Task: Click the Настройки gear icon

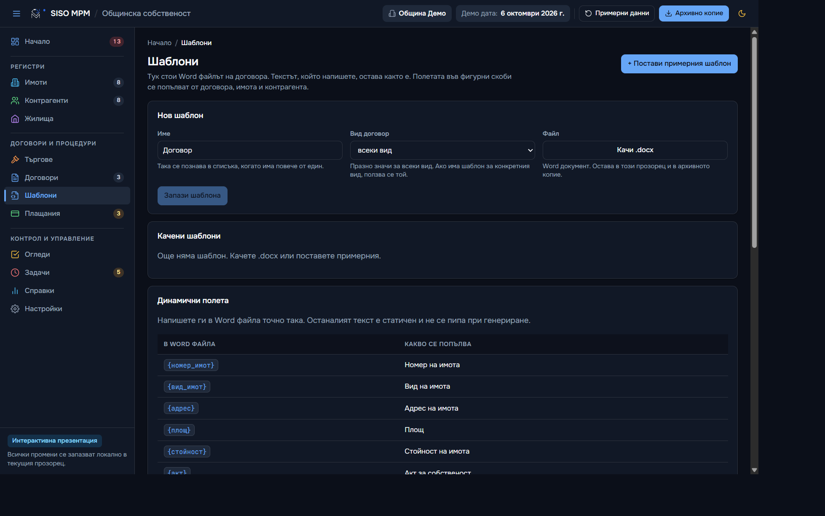Action: pos(15,309)
